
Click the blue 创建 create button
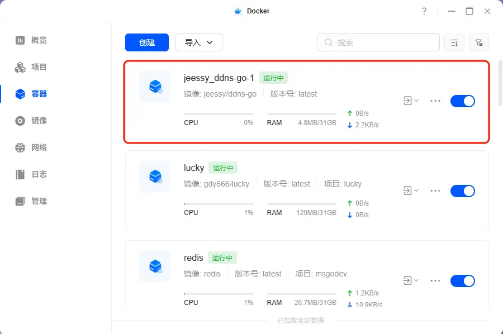pyautogui.click(x=147, y=42)
